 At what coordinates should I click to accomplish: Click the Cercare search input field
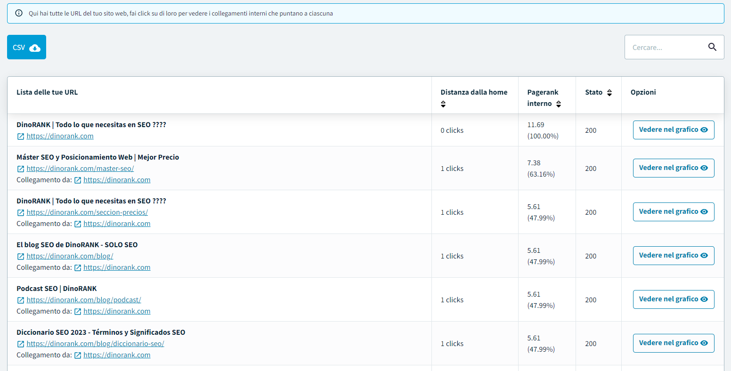pyautogui.click(x=664, y=47)
